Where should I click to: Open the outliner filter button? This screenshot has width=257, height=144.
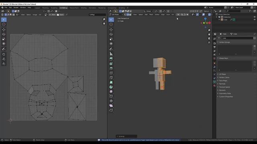point(250,11)
